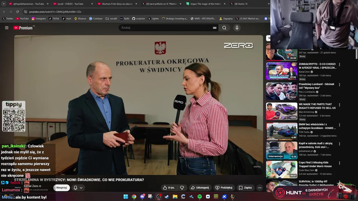Open League of Legends from taskbar

click(x=232, y=197)
